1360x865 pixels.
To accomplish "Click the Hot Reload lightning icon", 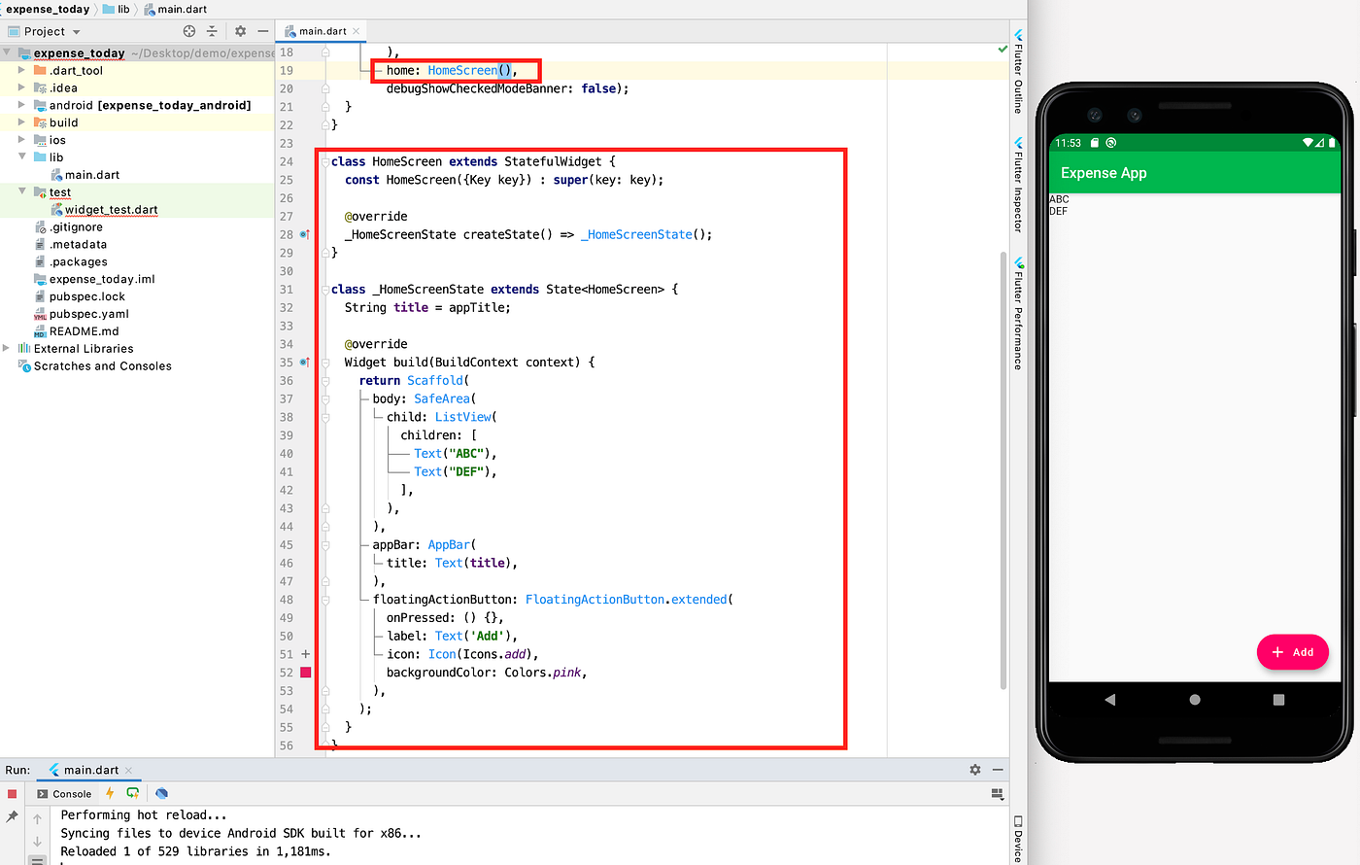I will 110,794.
